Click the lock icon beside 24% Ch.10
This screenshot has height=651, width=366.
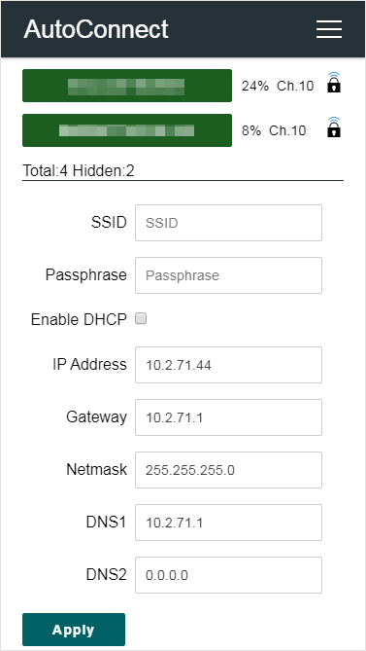click(x=334, y=82)
